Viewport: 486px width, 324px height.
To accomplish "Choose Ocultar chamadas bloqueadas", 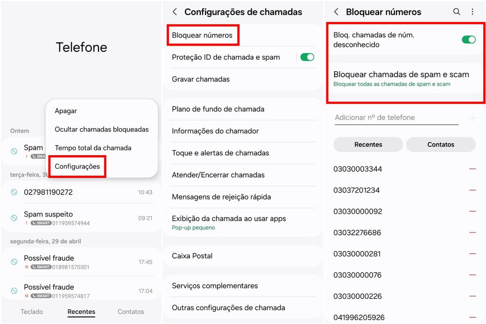I will [102, 130].
